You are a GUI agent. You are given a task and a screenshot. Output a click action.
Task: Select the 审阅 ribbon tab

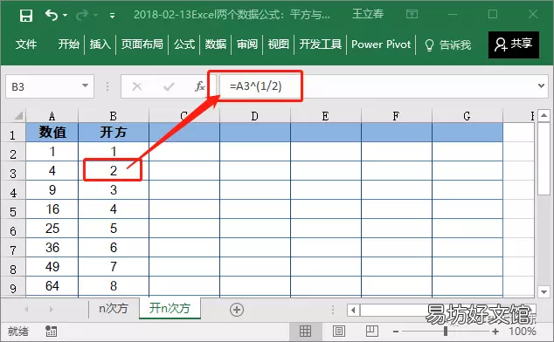point(247,44)
